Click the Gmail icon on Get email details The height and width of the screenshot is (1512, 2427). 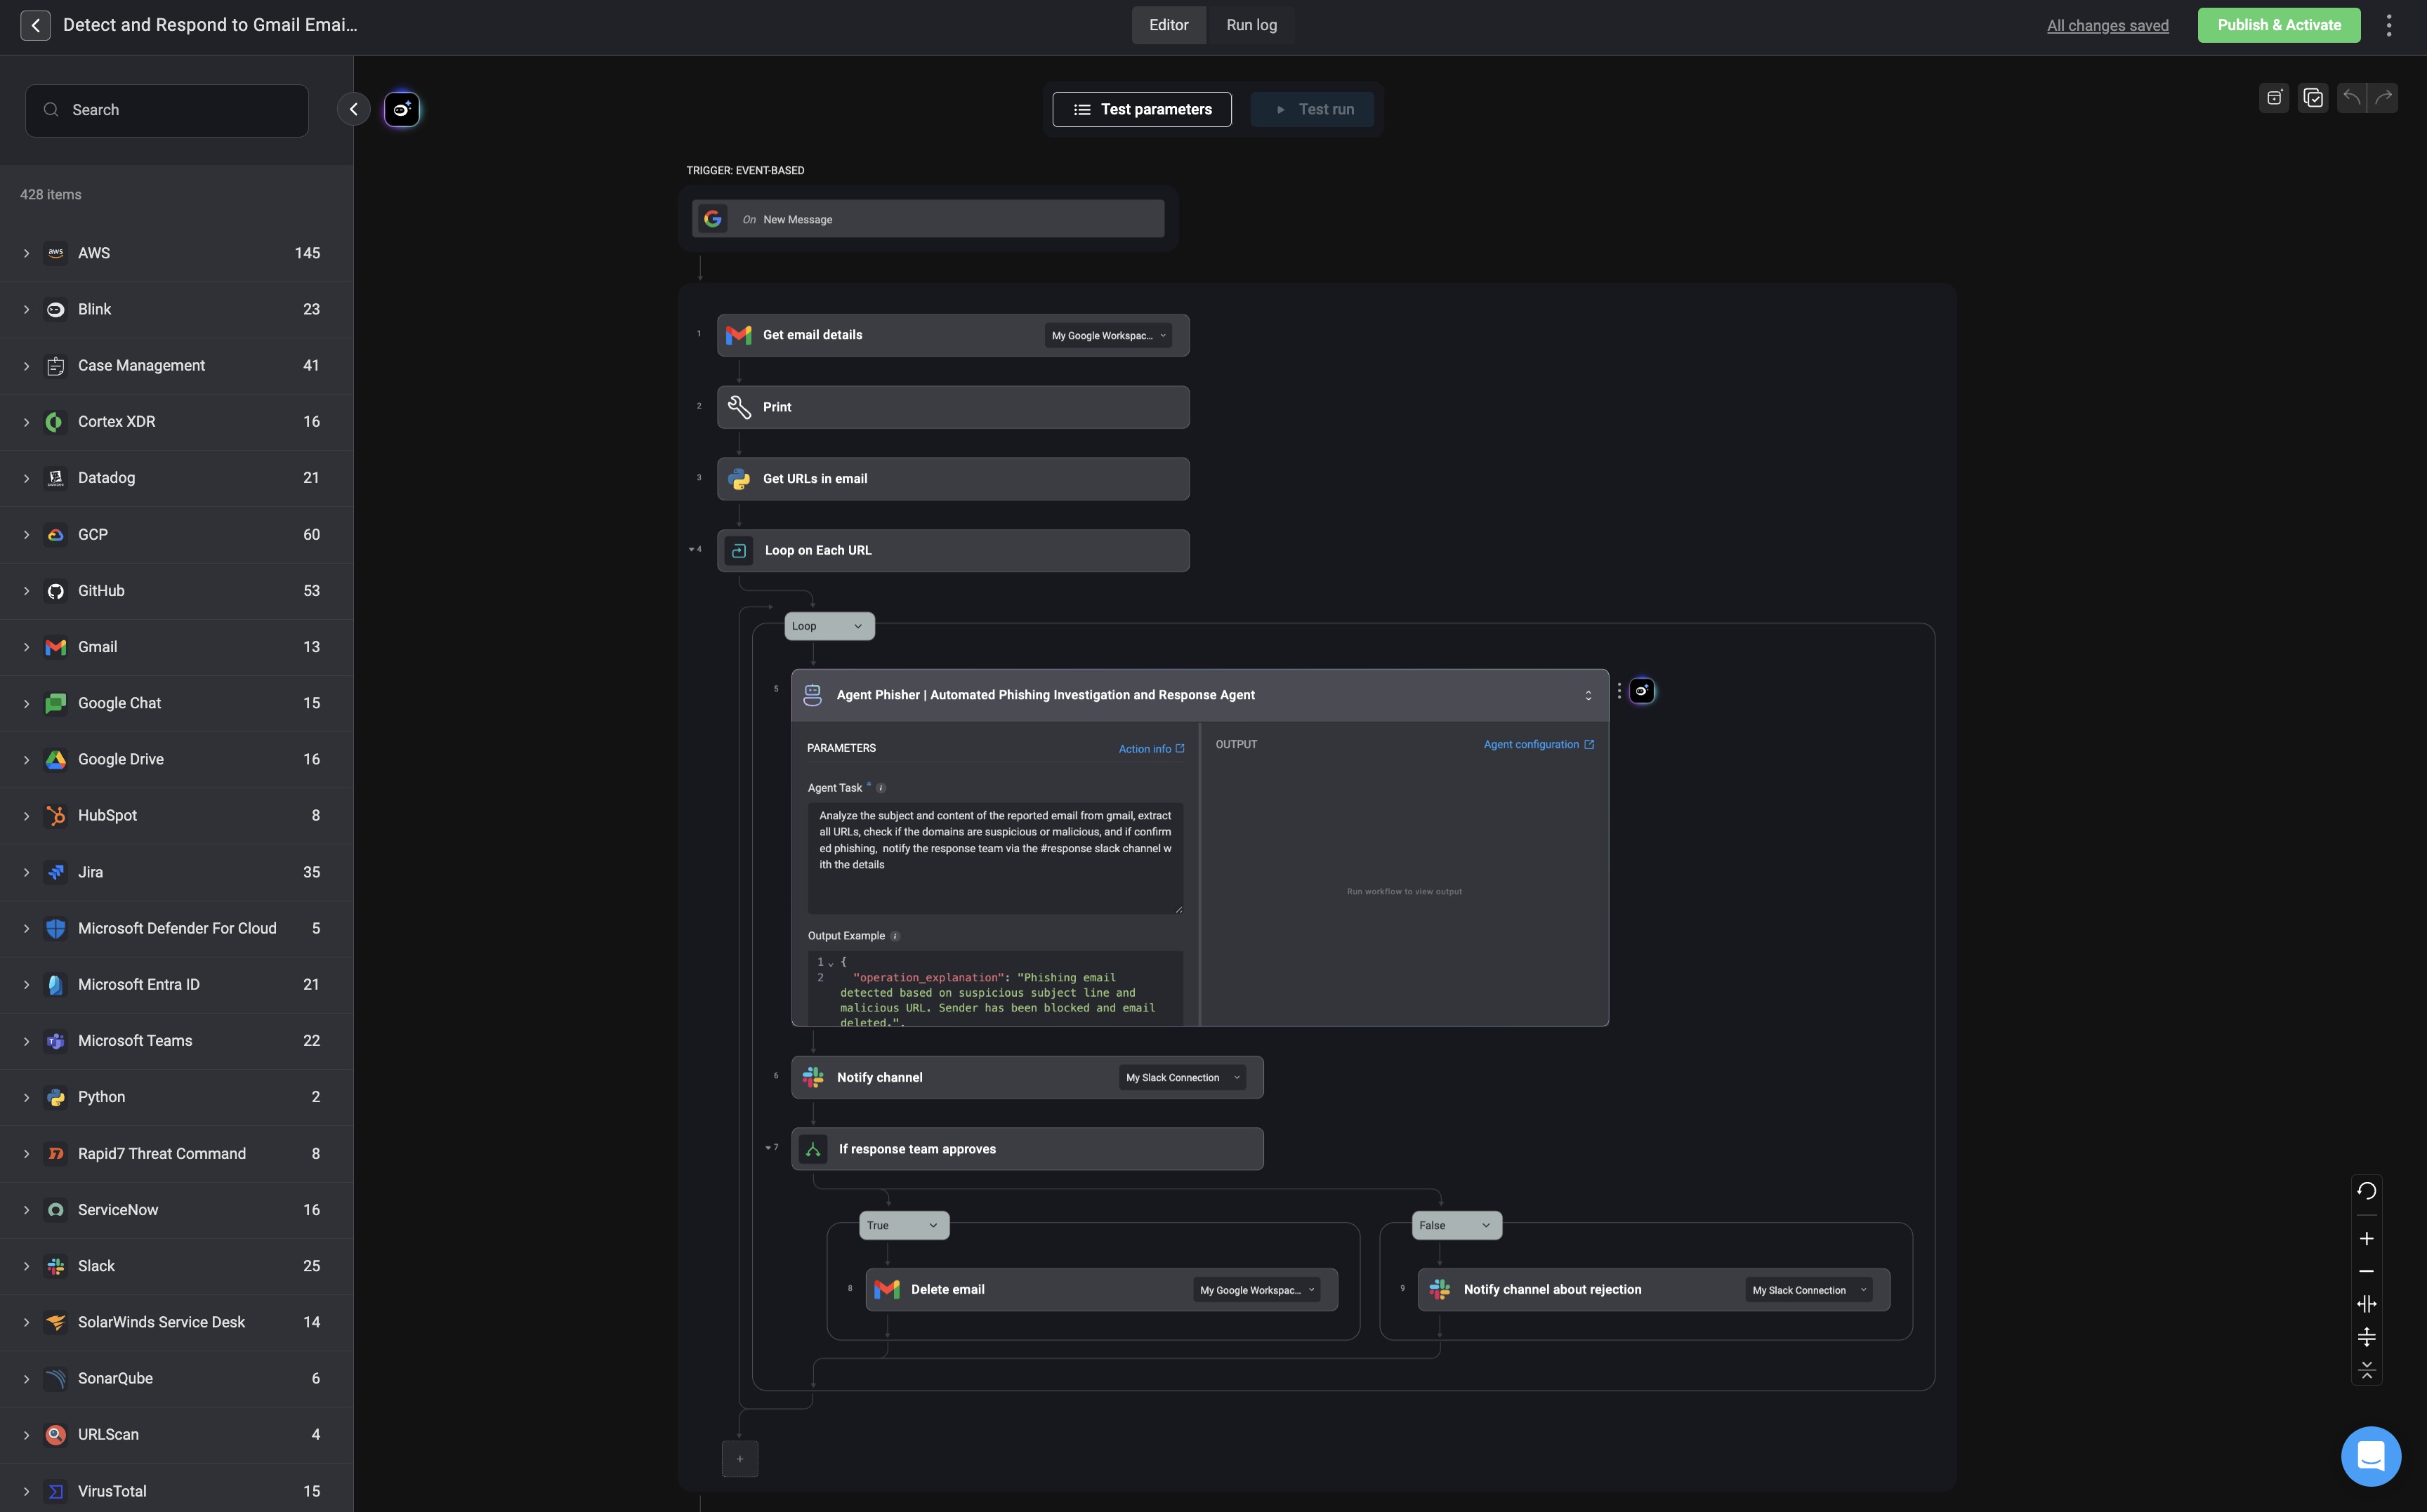click(738, 335)
